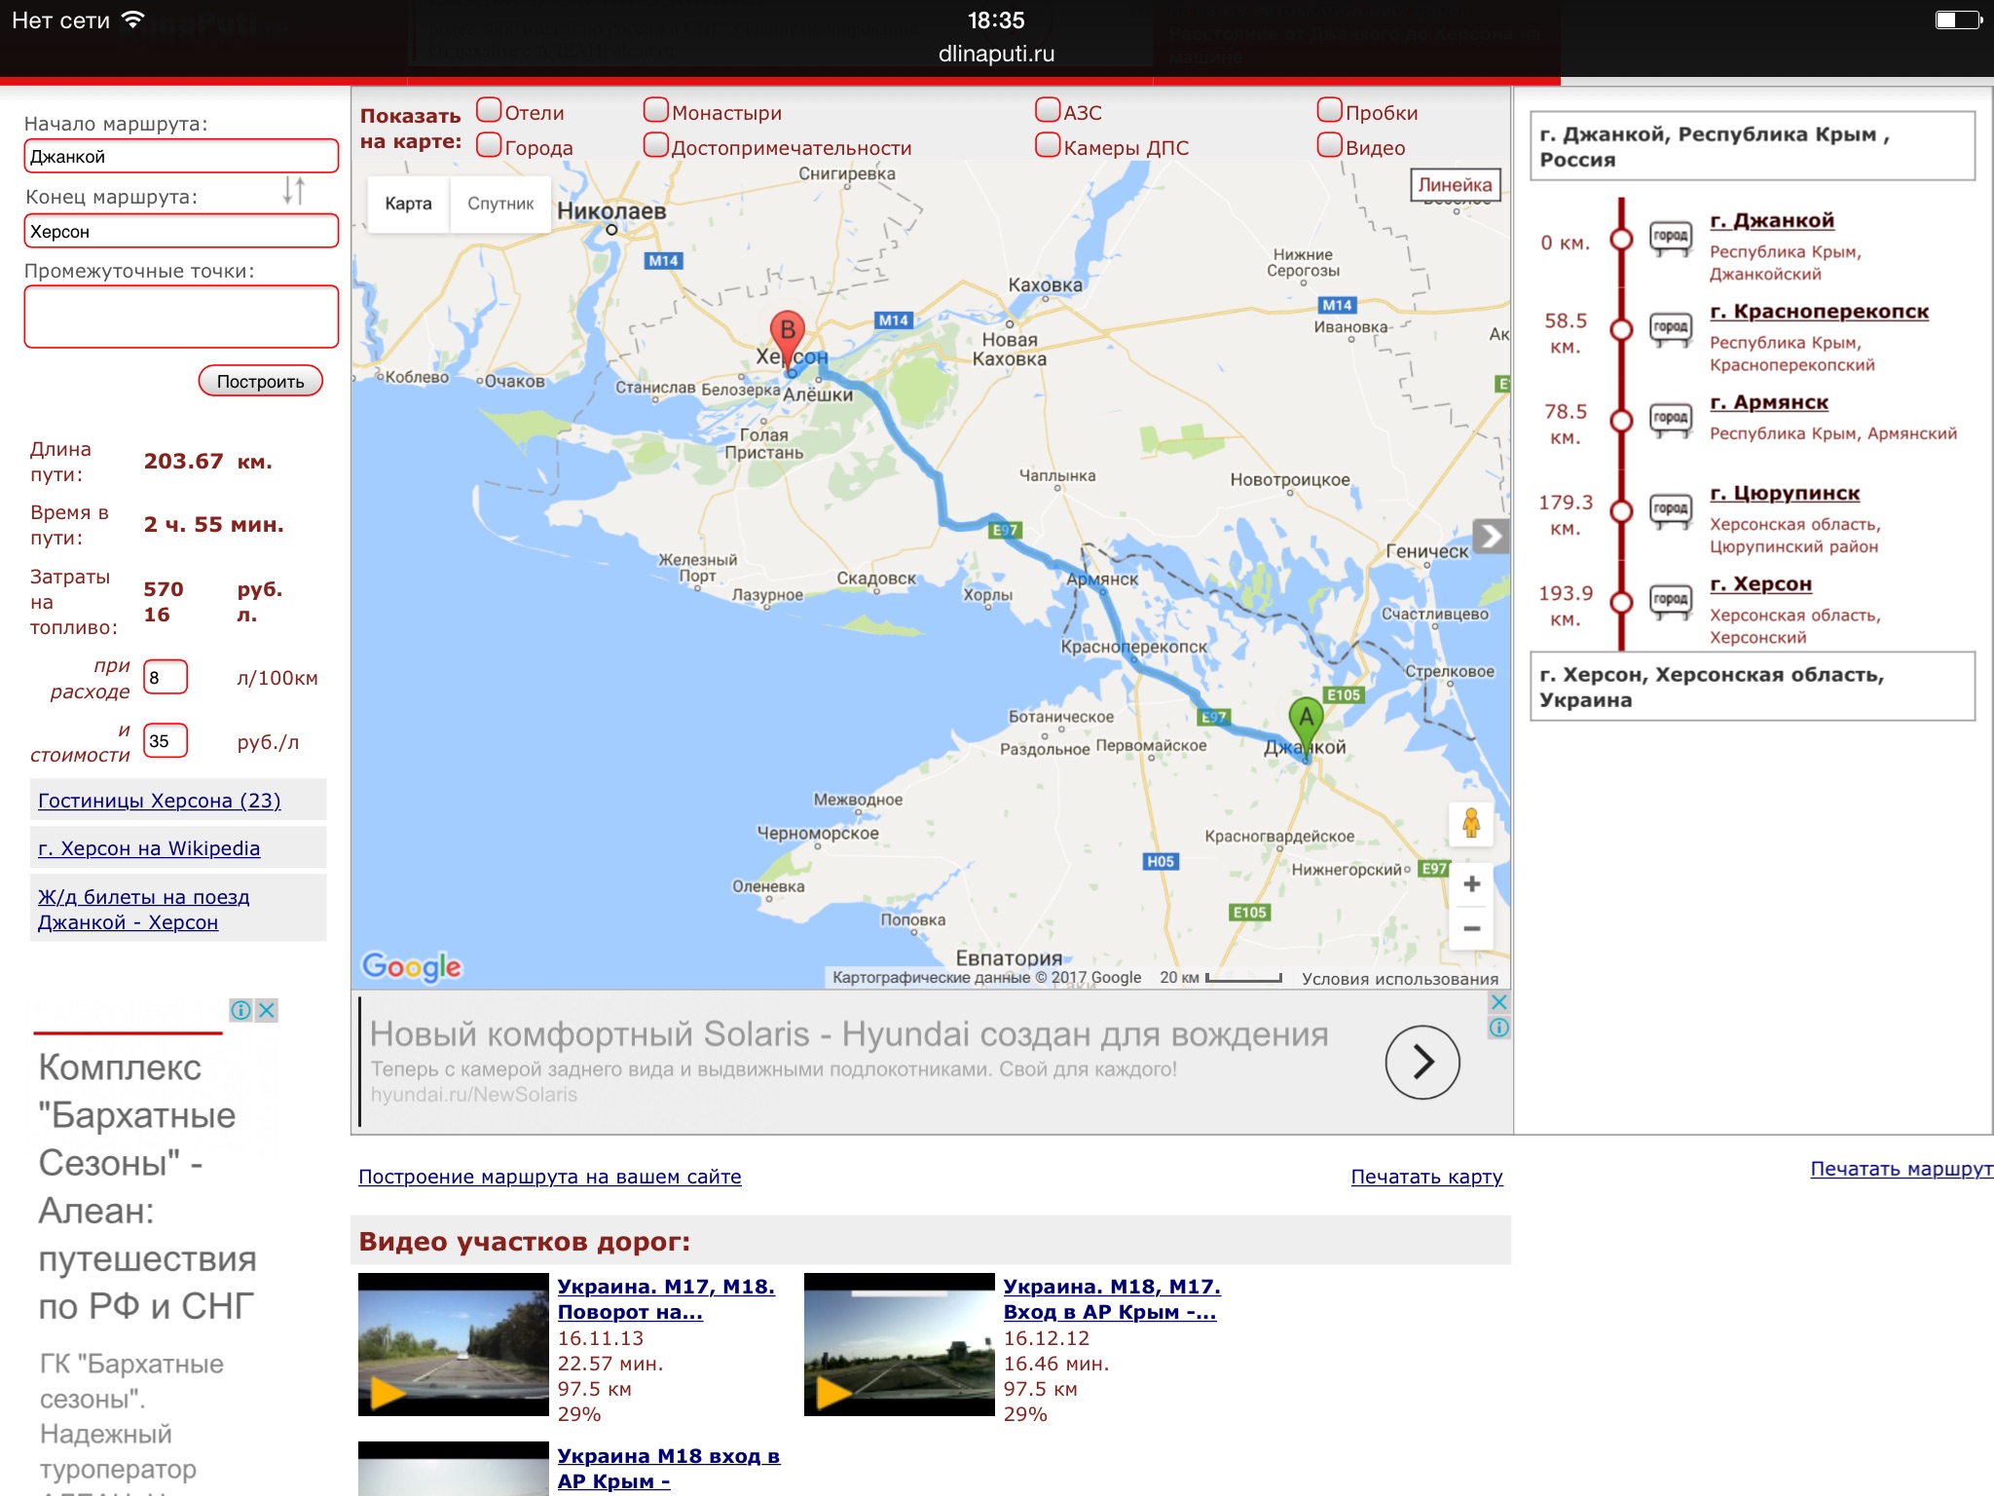Open Google logo on map
1994x1496 pixels.
click(411, 966)
